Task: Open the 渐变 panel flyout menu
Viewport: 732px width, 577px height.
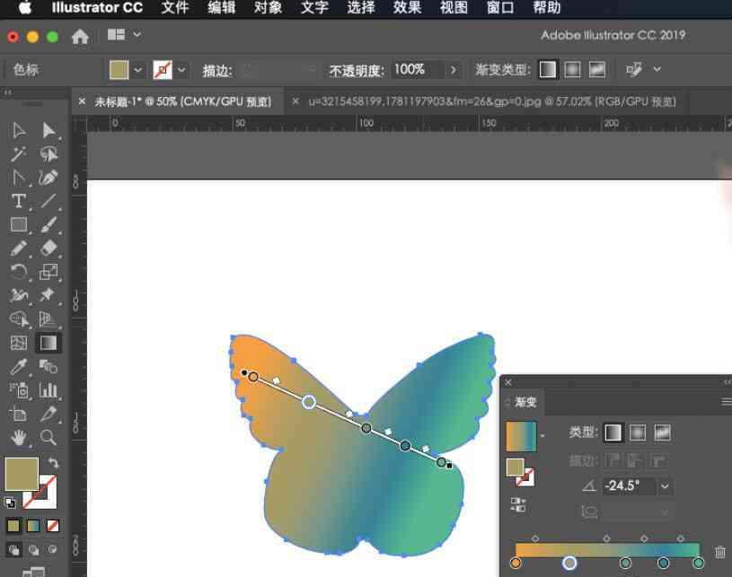Action: pos(726,400)
